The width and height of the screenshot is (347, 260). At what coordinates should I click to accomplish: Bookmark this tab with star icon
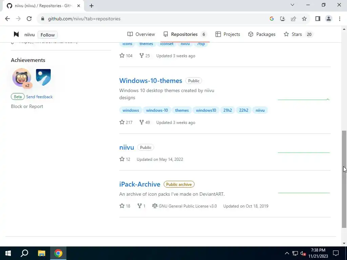(304, 19)
